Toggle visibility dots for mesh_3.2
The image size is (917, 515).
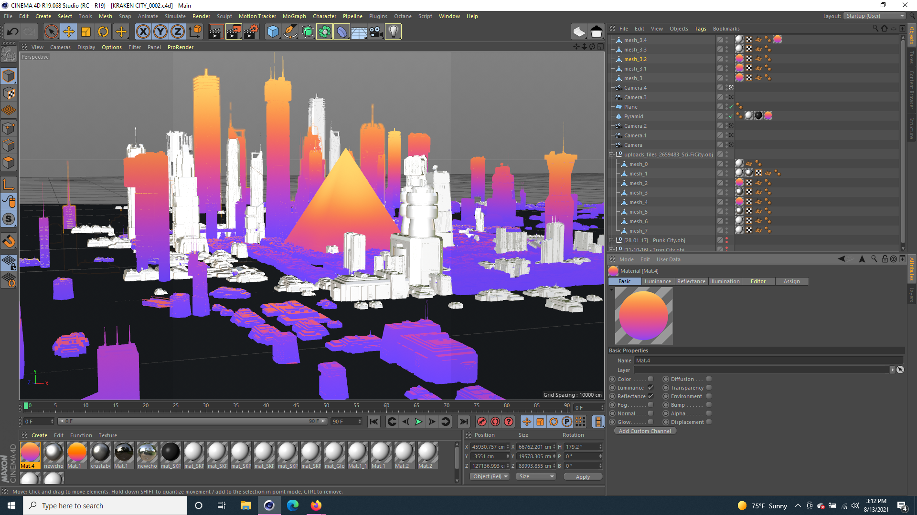[x=726, y=59]
